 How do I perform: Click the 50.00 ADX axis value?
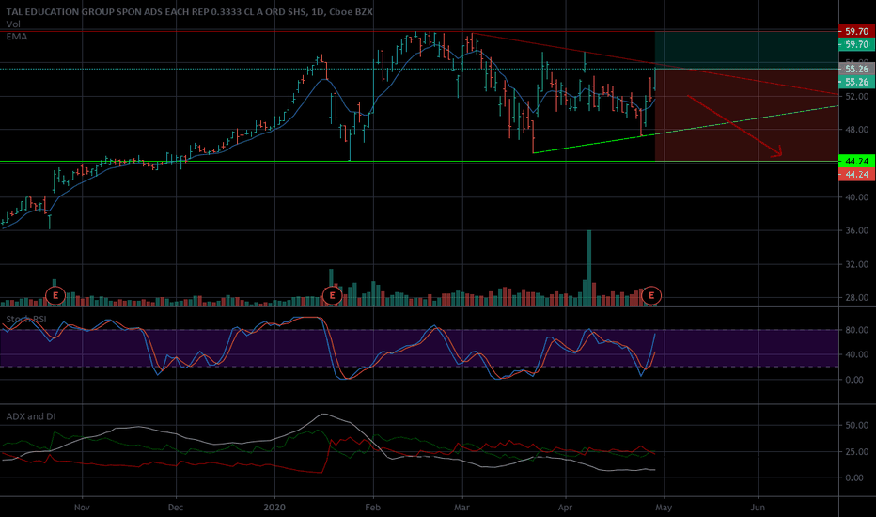coord(857,425)
